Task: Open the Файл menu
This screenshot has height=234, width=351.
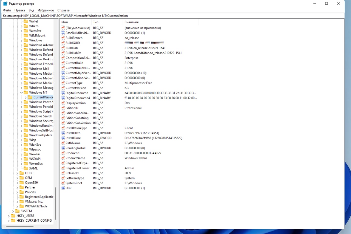Action: [7, 10]
